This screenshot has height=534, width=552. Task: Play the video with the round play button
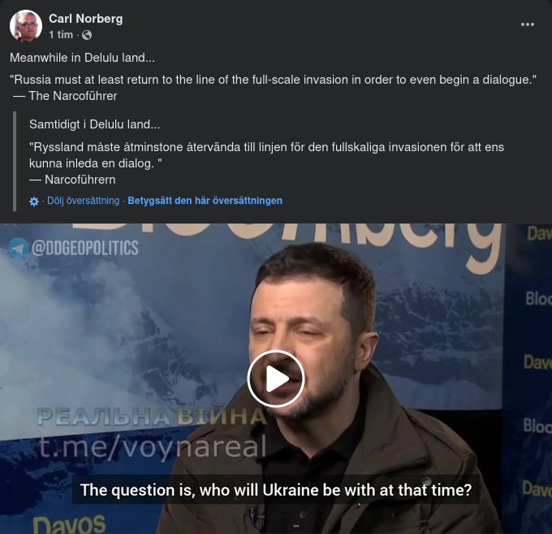point(276,379)
